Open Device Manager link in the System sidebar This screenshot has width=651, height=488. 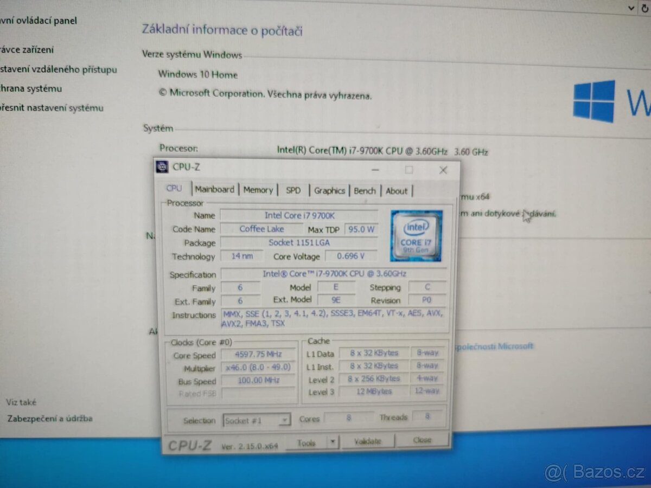click(x=27, y=50)
